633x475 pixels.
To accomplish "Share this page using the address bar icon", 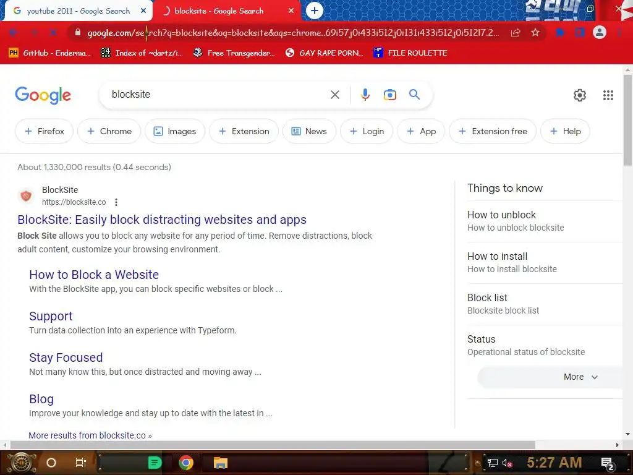I will click(x=516, y=33).
